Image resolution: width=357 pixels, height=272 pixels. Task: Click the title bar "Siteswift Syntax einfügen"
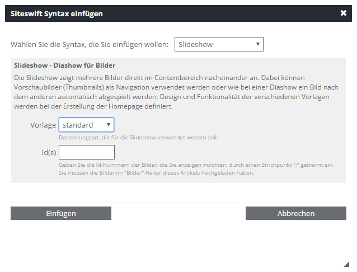[x=57, y=13]
